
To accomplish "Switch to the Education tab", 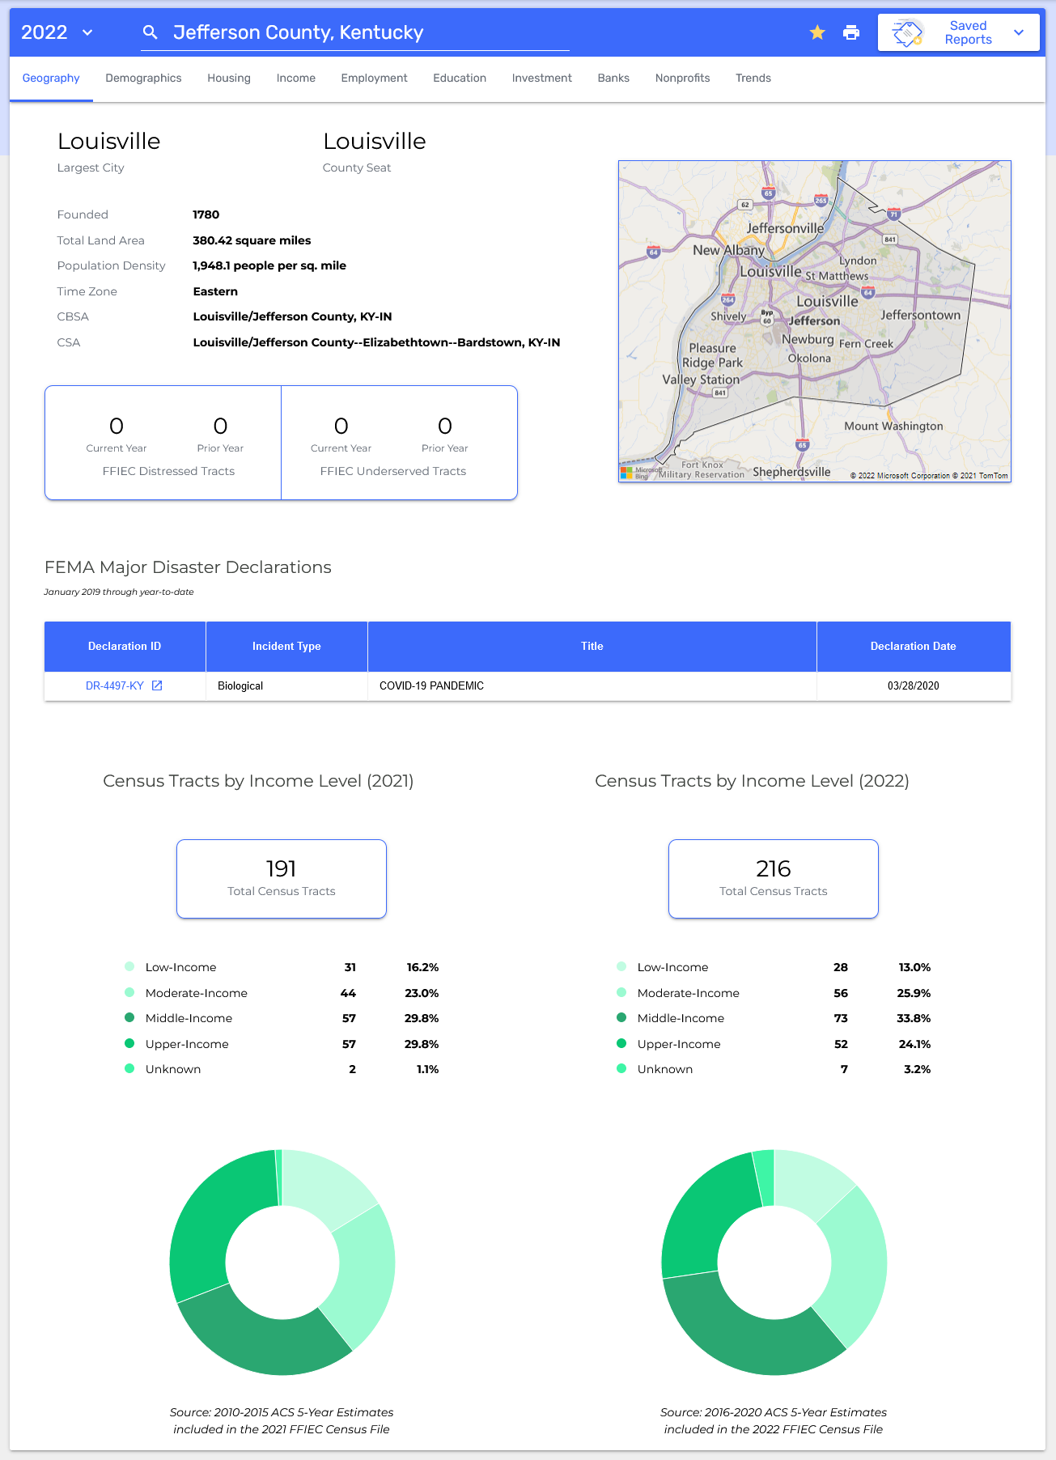I will (460, 79).
